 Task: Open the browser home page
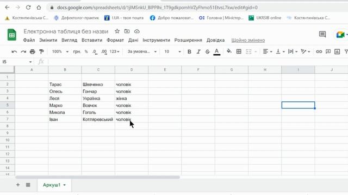point(39,8)
